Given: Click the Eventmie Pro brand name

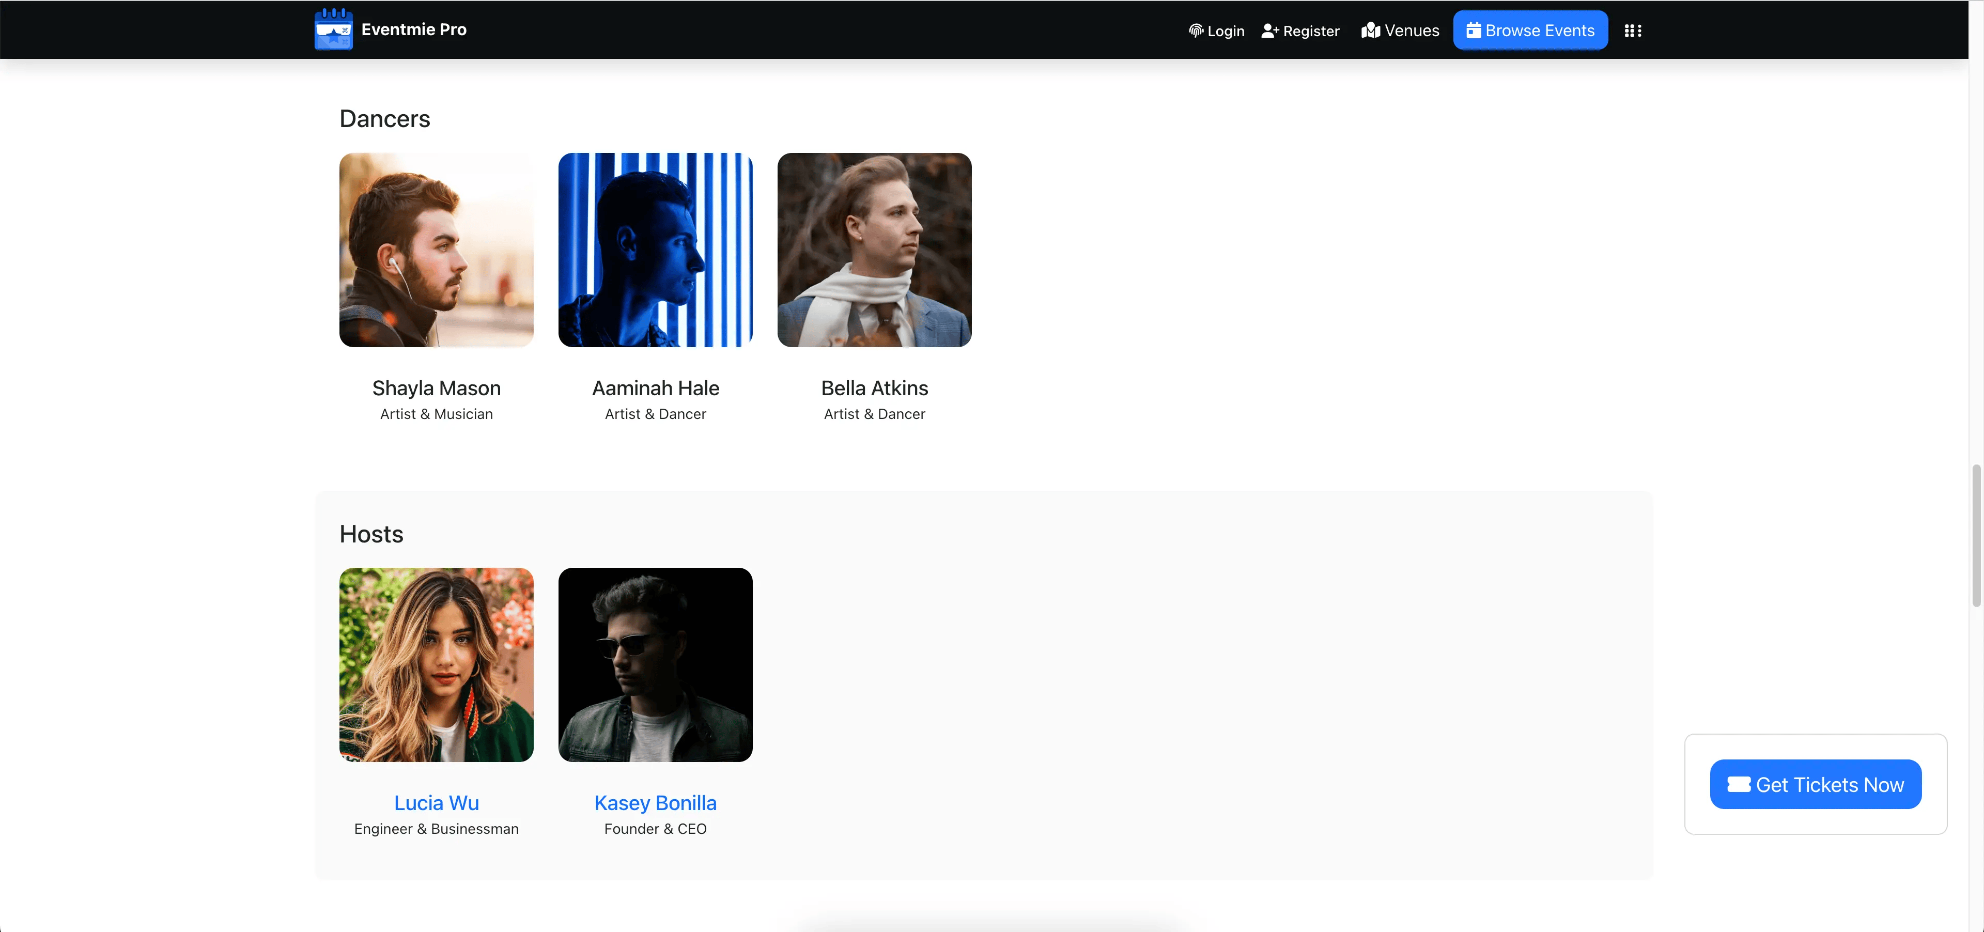Looking at the screenshot, I should click(413, 29).
